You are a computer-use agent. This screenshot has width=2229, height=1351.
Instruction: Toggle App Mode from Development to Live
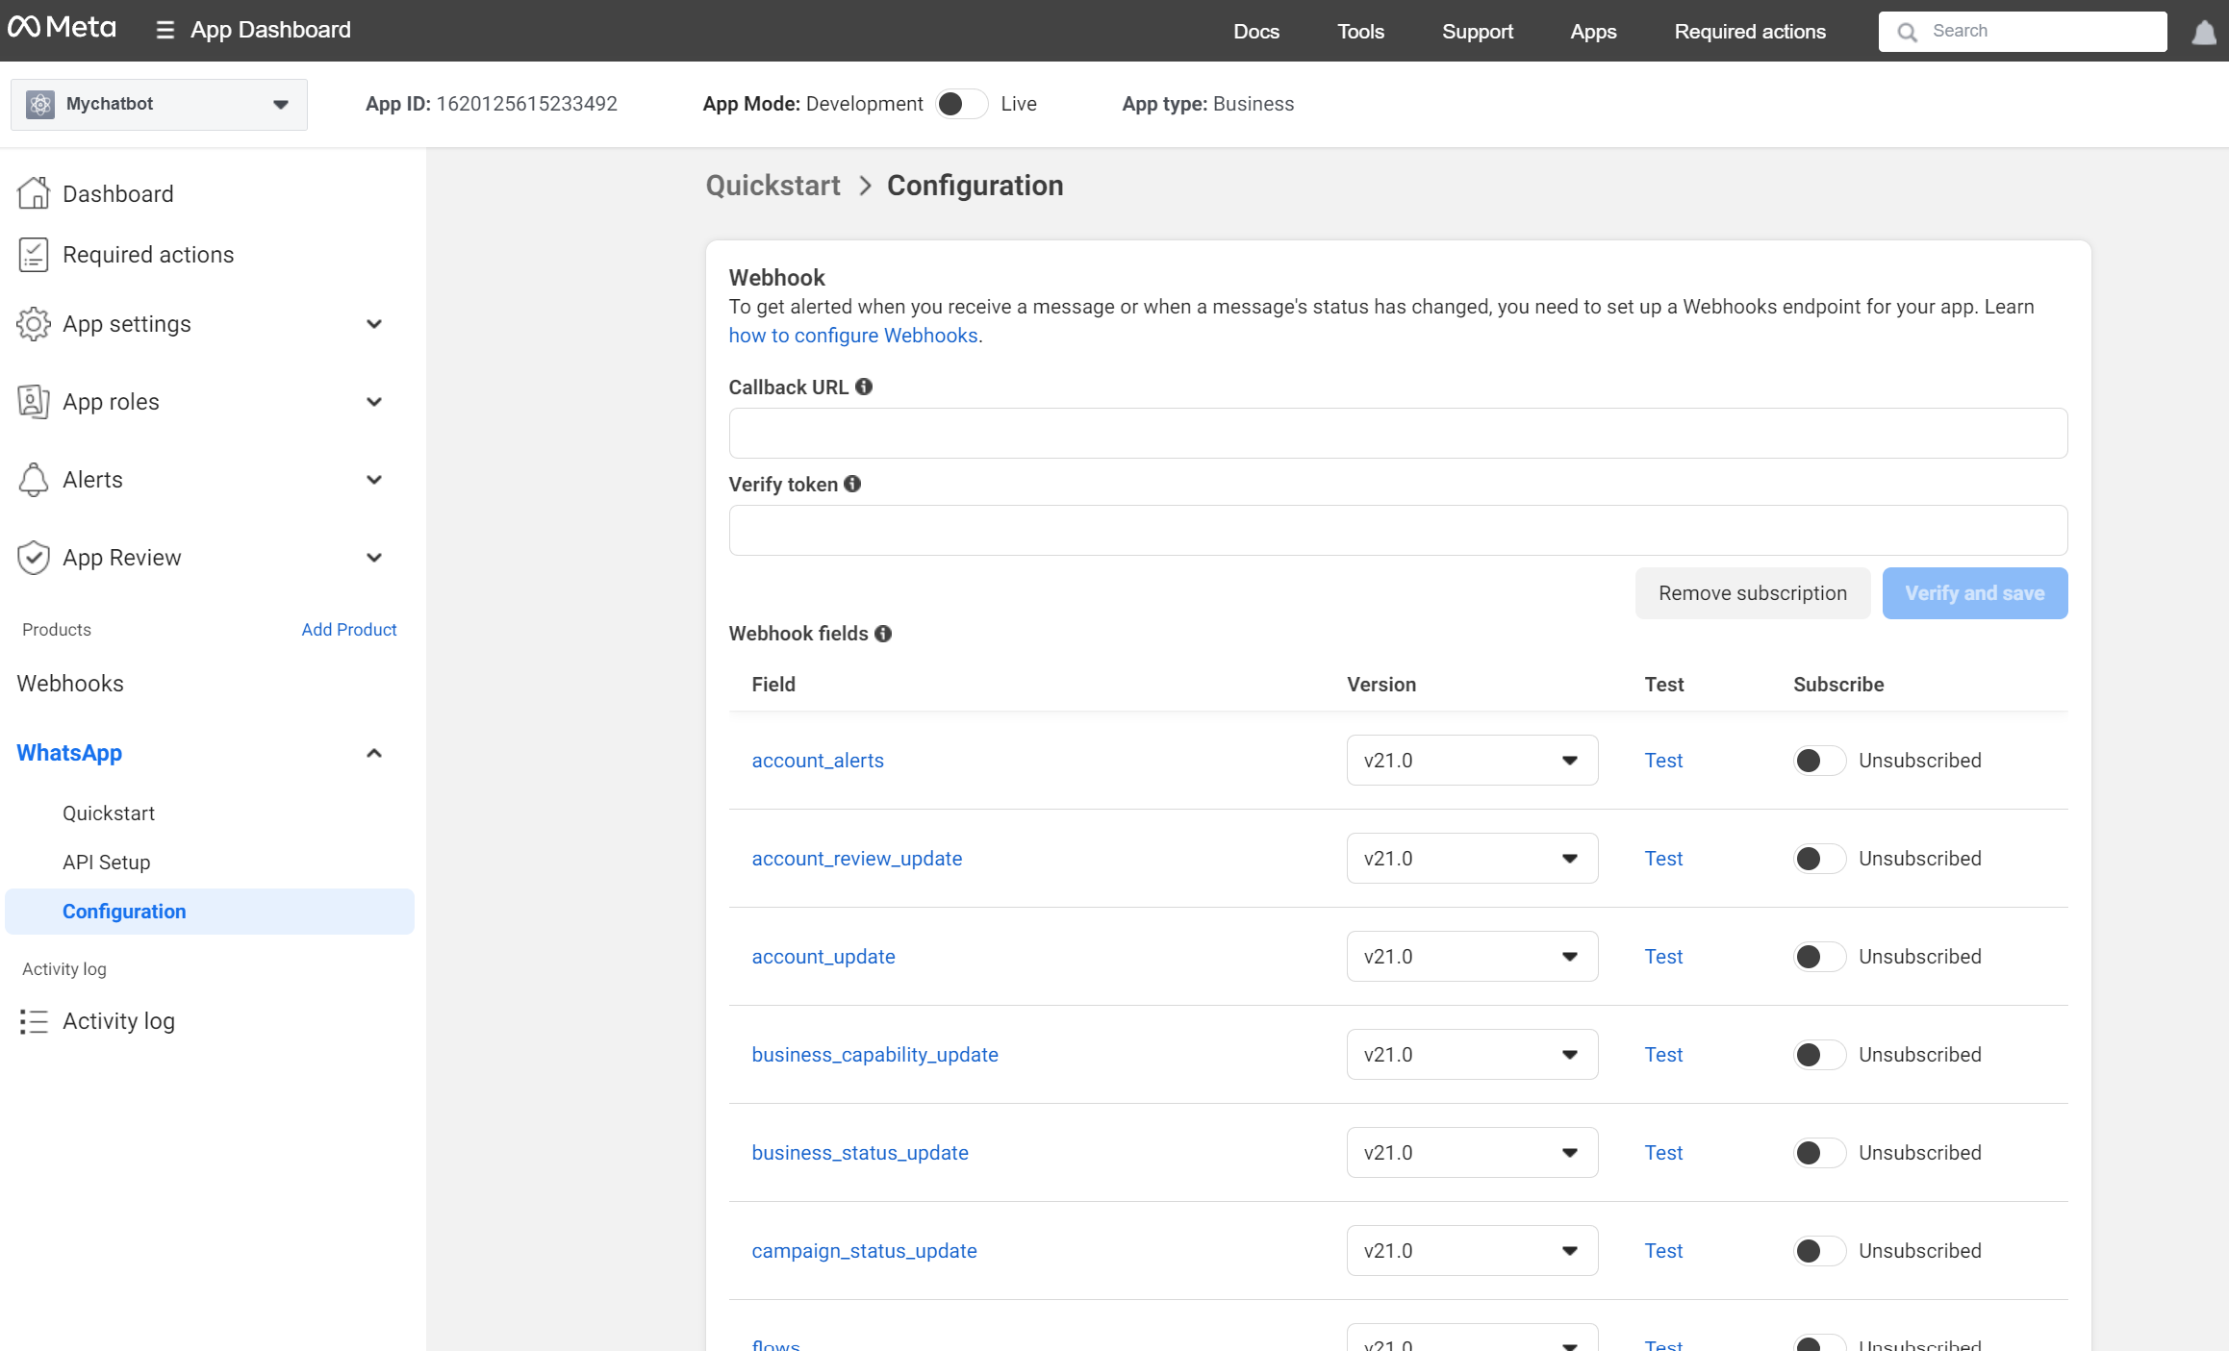coord(961,104)
